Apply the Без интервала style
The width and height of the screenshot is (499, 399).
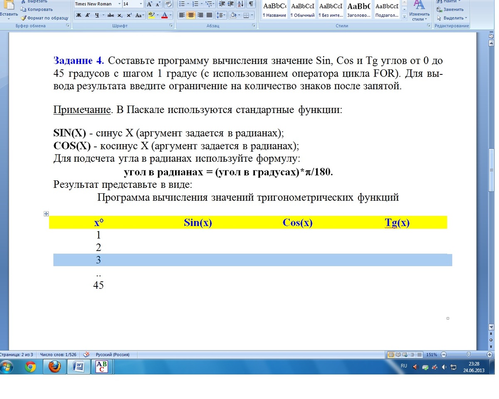(331, 10)
